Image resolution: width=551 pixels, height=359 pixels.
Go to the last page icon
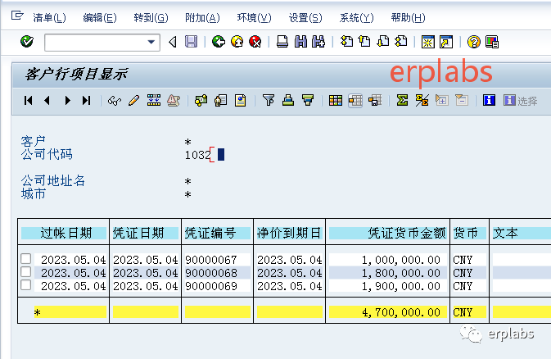tap(401, 42)
